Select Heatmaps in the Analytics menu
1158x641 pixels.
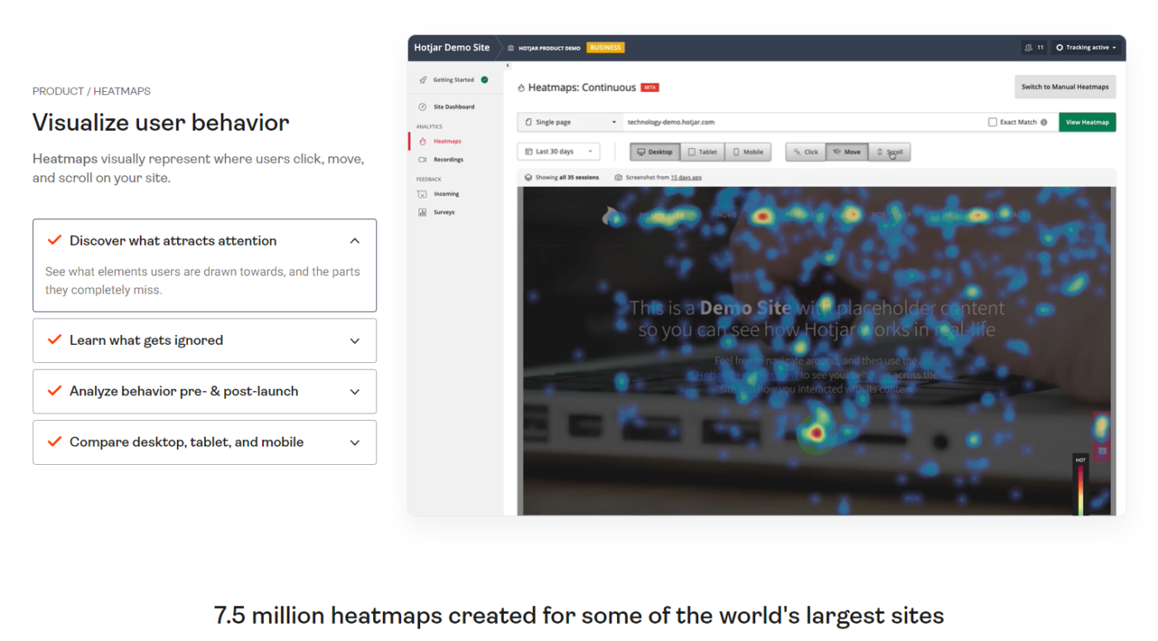pos(447,141)
